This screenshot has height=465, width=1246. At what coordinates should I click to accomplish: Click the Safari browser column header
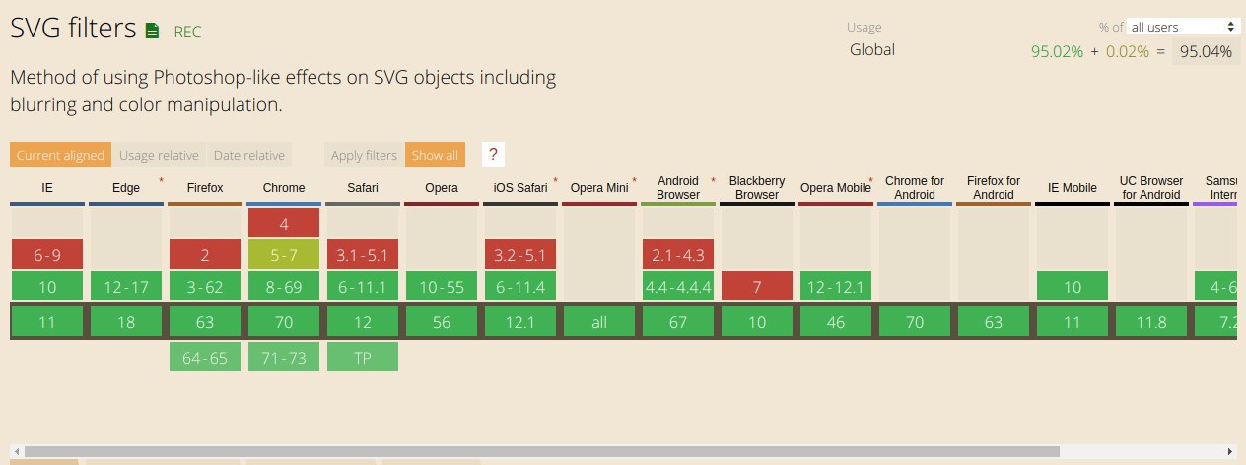pyautogui.click(x=363, y=188)
